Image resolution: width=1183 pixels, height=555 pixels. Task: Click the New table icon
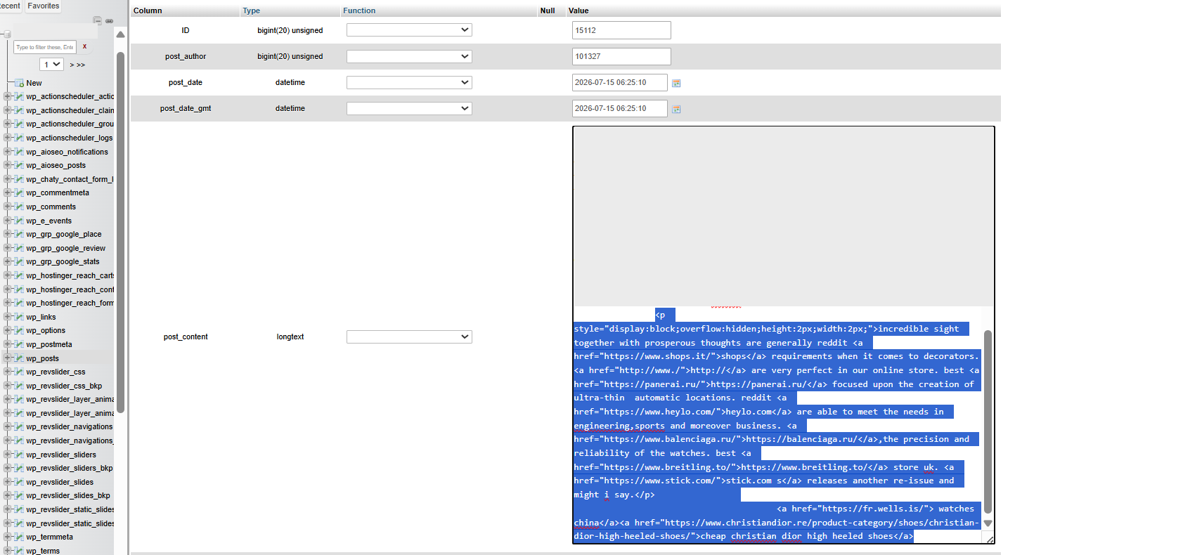click(x=20, y=83)
